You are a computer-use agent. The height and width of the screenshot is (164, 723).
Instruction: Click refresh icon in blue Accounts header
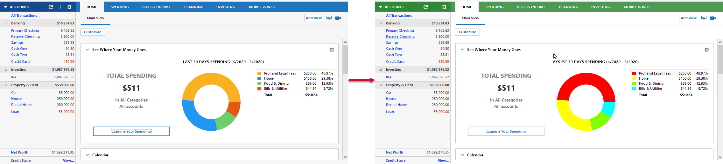pyautogui.click(x=51, y=7)
